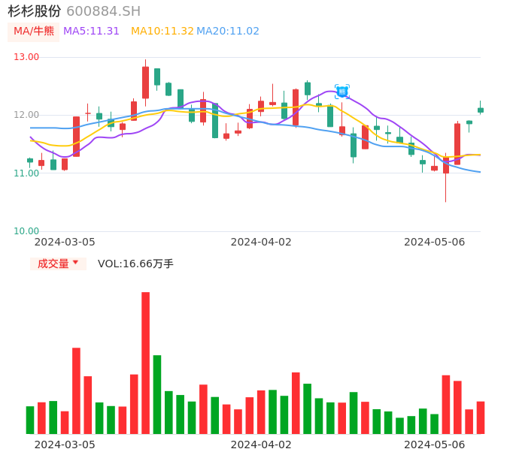The height and width of the screenshot is (455, 516).
Task: Click the 2024-04-02 date under volume chart
Action: [x=260, y=444]
